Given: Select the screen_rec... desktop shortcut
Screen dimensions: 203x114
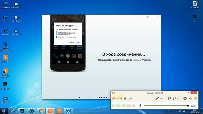Looking at the screenshot, I should [5, 59].
